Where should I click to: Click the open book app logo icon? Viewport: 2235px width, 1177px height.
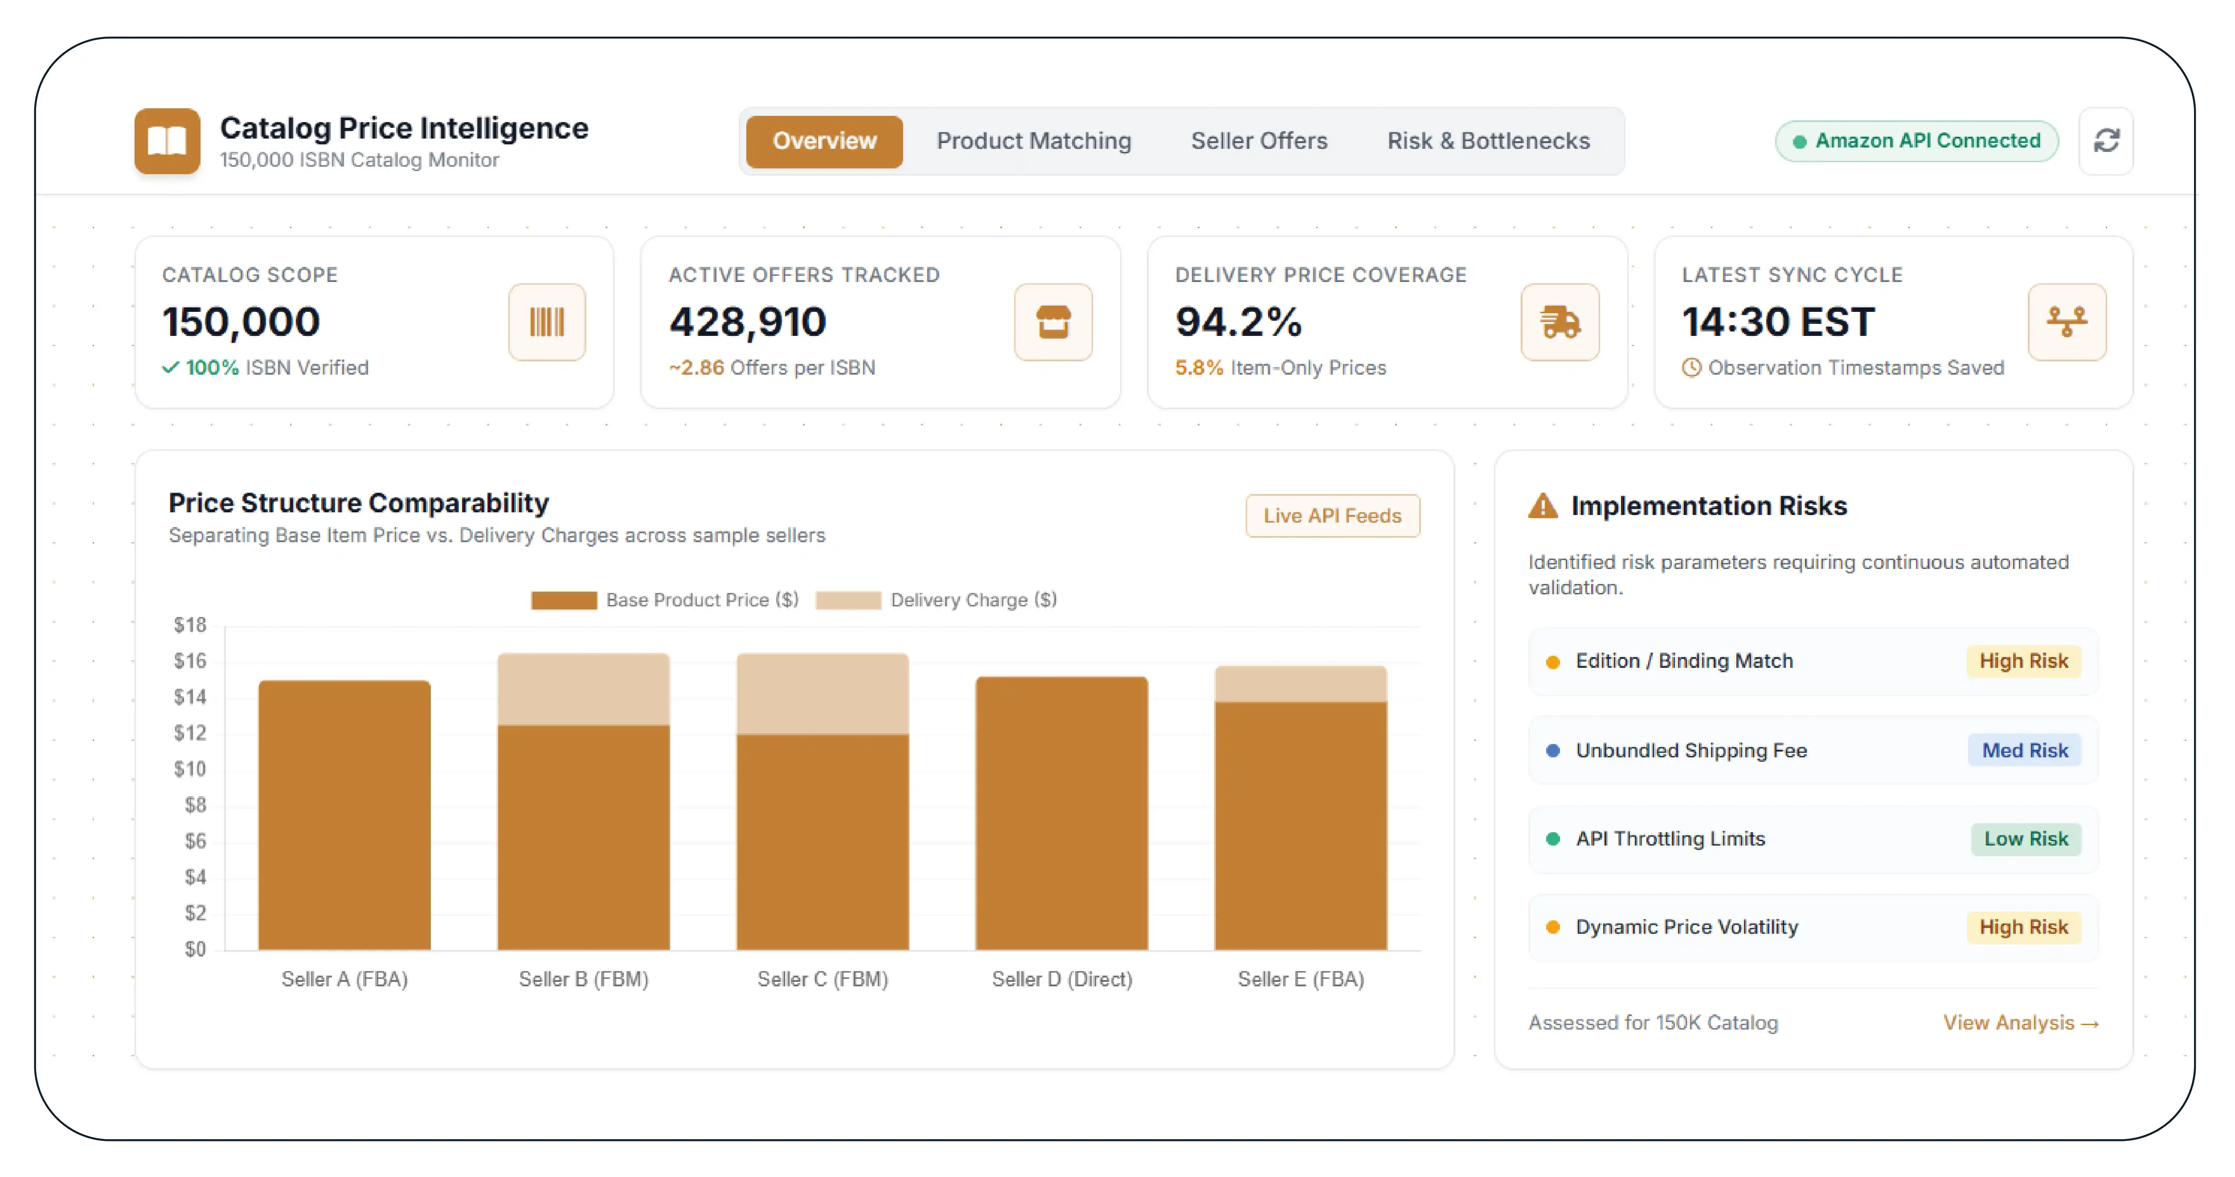(x=167, y=140)
